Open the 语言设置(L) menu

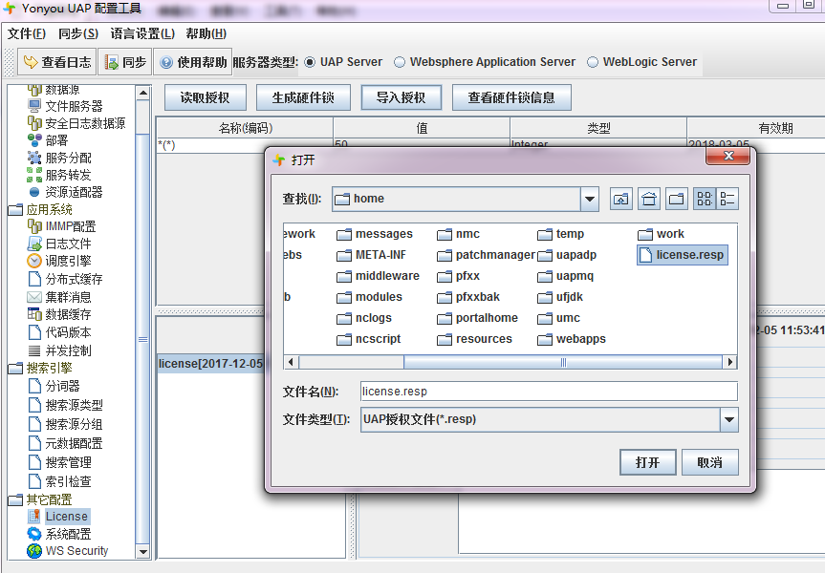pyautogui.click(x=142, y=33)
